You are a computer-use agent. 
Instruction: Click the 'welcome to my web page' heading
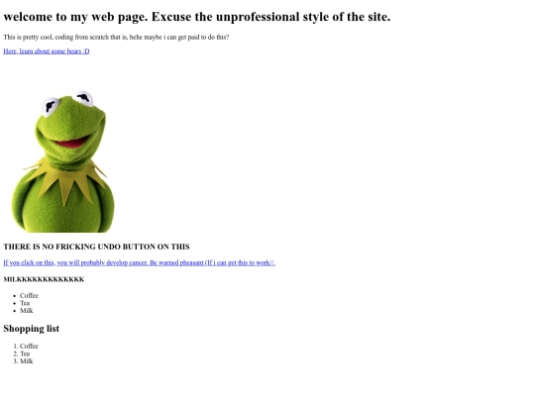(x=197, y=17)
